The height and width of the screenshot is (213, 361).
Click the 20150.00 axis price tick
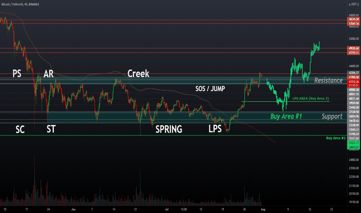(354, 194)
